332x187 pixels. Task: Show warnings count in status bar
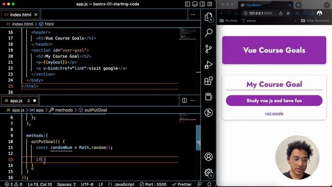coord(18,184)
